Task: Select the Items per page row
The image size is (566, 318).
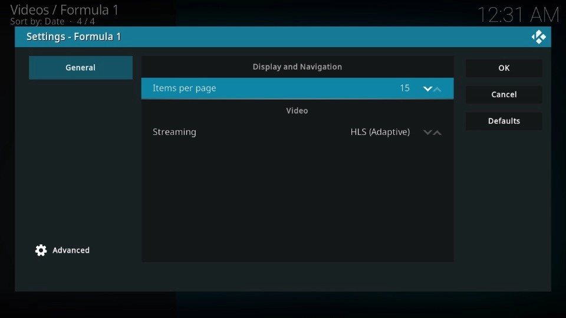Action: [297, 88]
